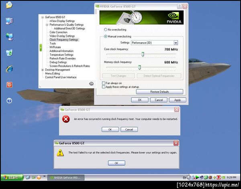Click the green slide-out handle on the tree panel
241x189 pixels.
pos(41,48)
